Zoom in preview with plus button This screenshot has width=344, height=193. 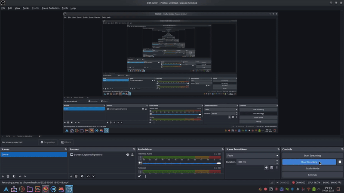click(x=14, y=136)
